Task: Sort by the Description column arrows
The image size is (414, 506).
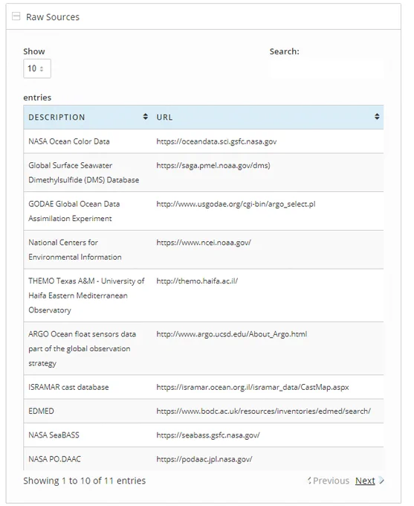Action: point(146,117)
